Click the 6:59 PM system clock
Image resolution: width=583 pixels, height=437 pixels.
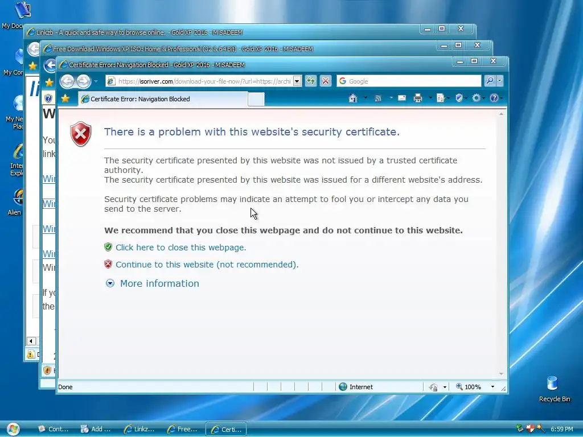[562, 429]
